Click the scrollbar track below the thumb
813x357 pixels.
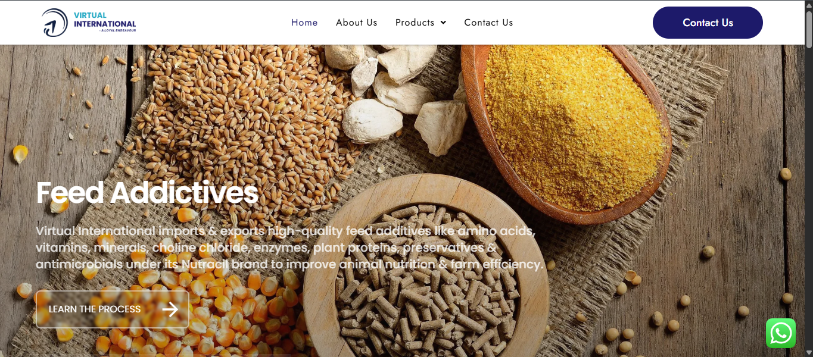808,202
